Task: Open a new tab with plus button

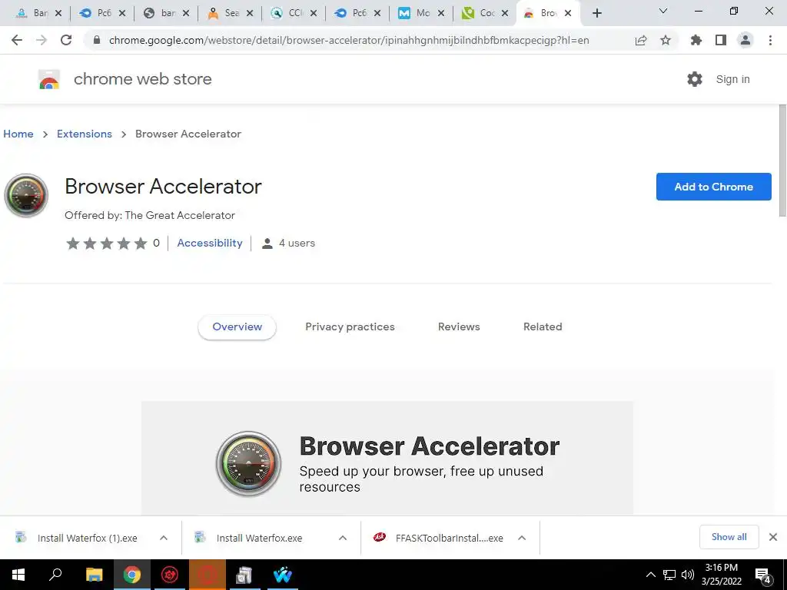Action: coord(596,13)
